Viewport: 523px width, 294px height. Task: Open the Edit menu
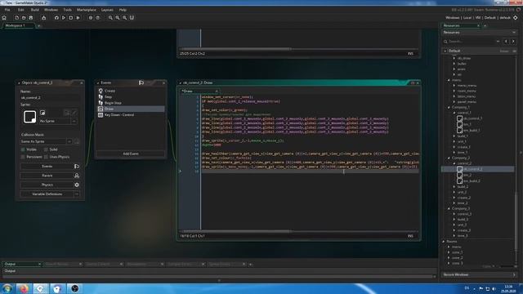pos(20,10)
